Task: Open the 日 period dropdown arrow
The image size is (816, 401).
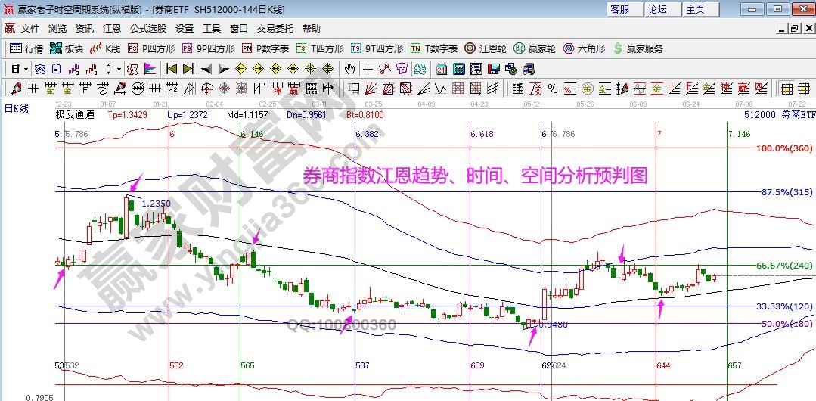Action: [x=26, y=69]
